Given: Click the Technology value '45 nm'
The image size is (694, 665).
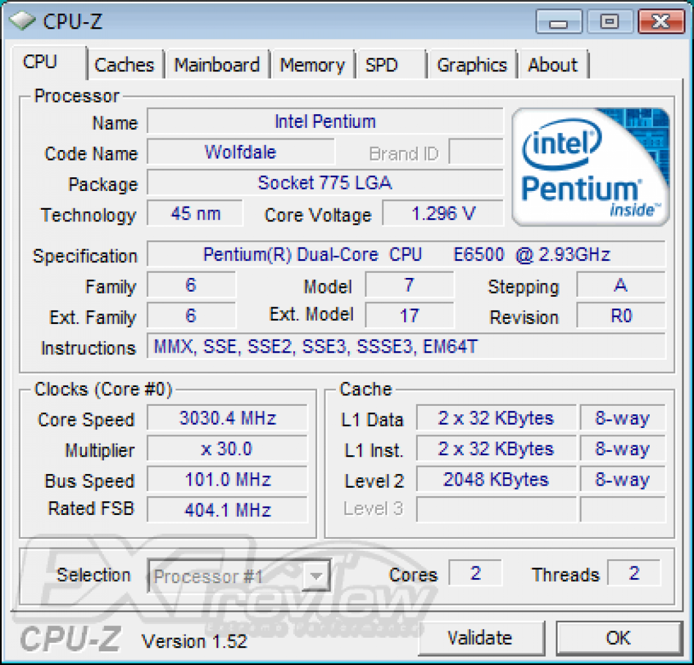Looking at the screenshot, I should [195, 214].
